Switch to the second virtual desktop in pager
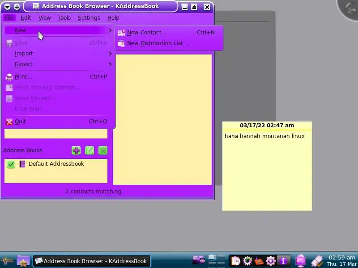The width and height of the screenshot is (358, 268). click(x=221, y=258)
